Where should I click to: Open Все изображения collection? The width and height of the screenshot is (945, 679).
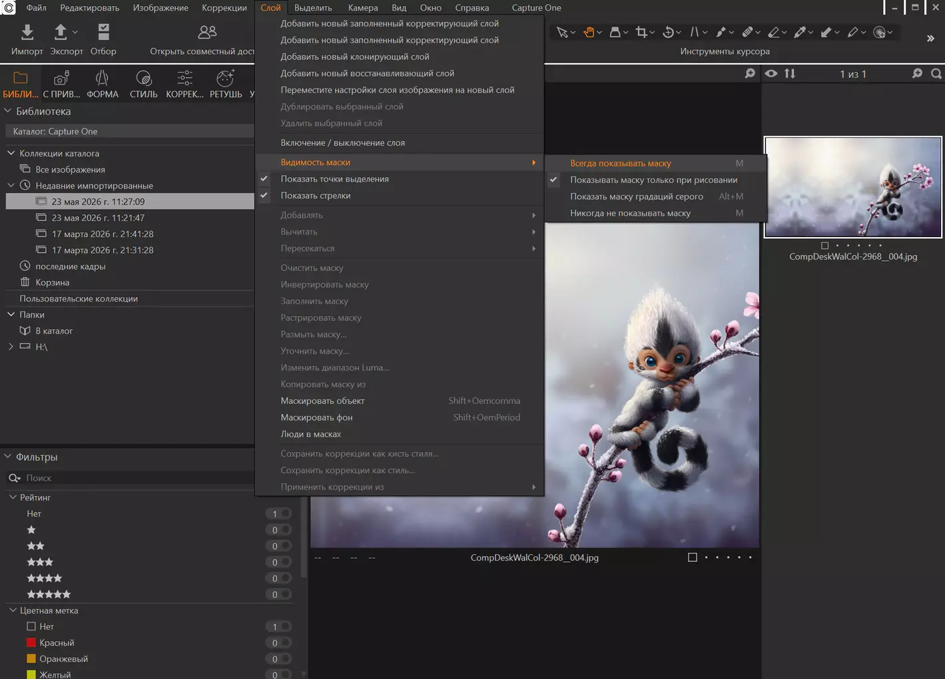[70, 169]
